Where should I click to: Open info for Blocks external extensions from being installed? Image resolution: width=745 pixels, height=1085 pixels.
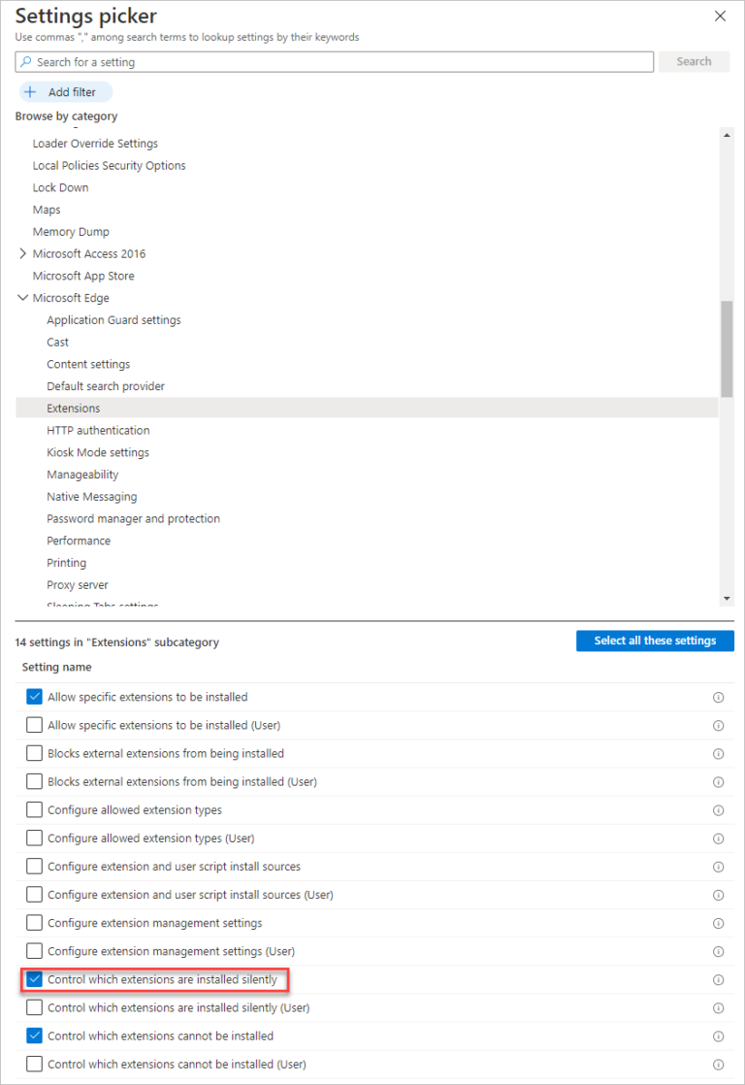(718, 753)
